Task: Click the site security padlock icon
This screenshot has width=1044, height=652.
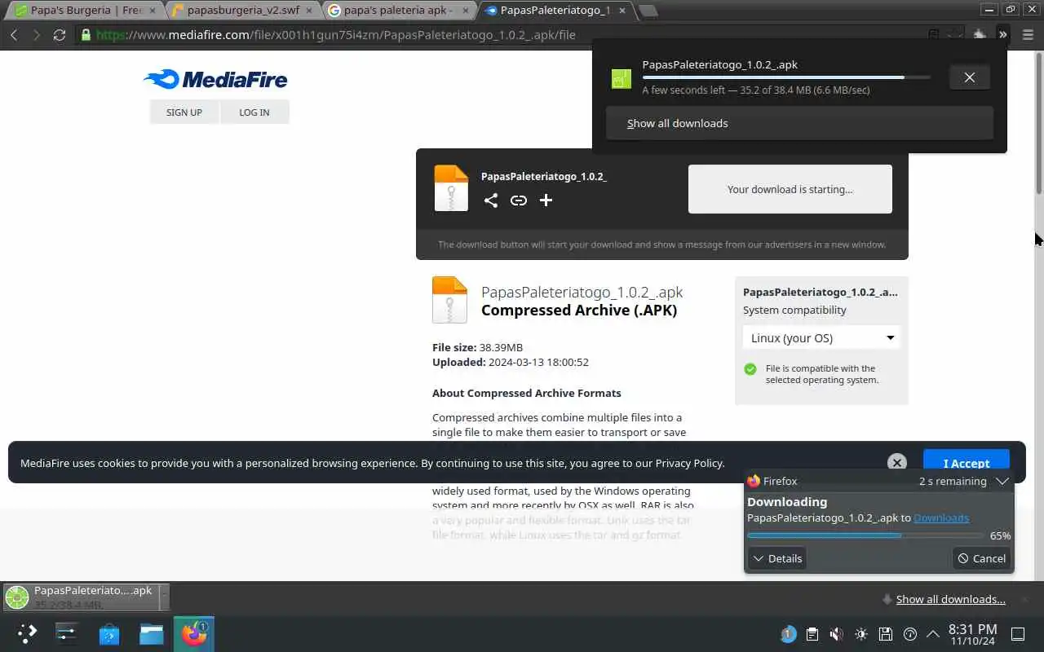Action: [86, 35]
